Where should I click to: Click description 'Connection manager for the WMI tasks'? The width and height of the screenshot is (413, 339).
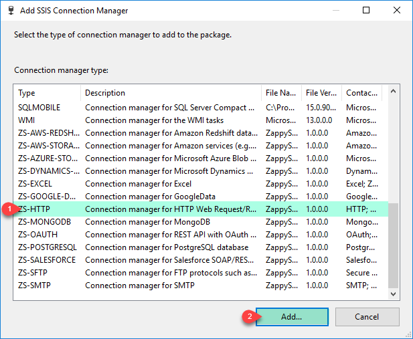[x=155, y=120]
